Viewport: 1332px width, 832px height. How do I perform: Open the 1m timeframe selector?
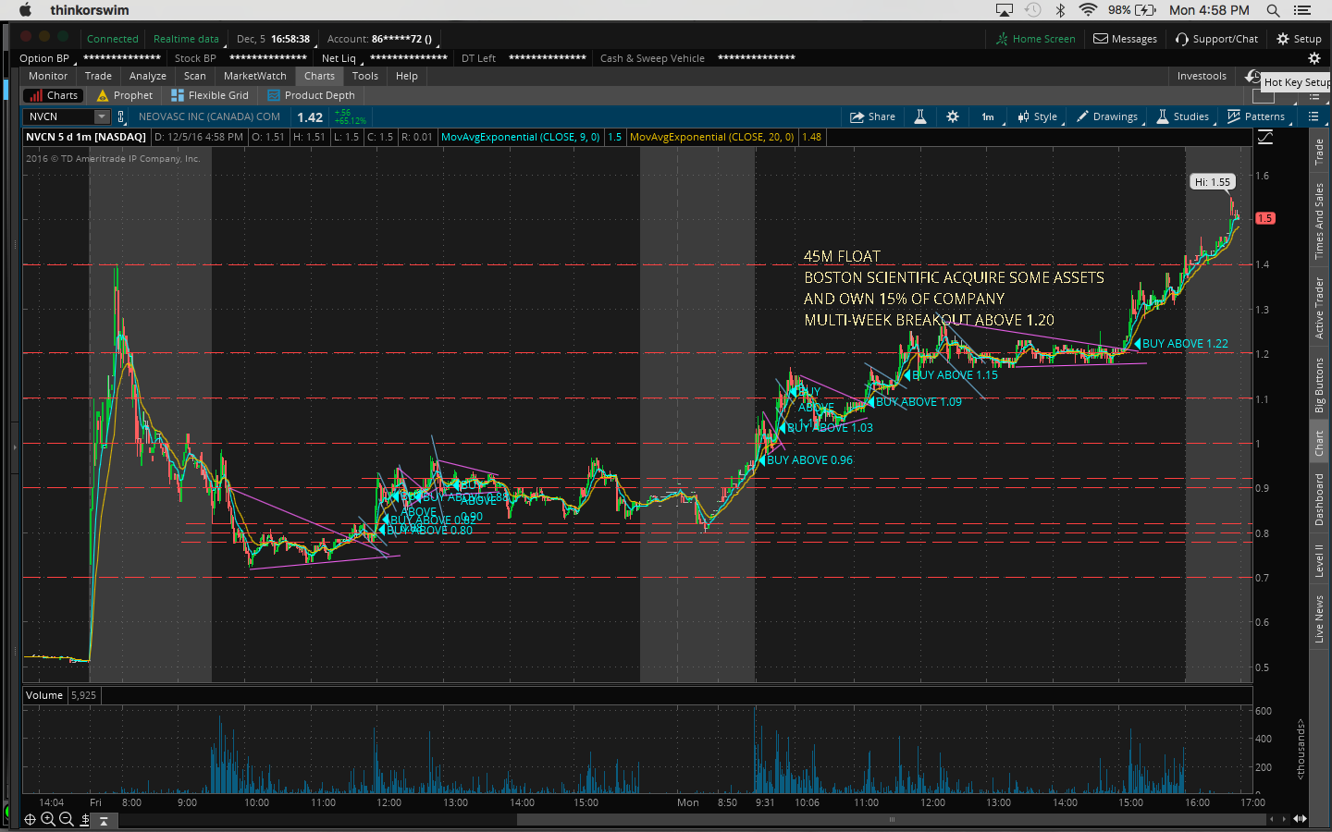pyautogui.click(x=988, y=116)
